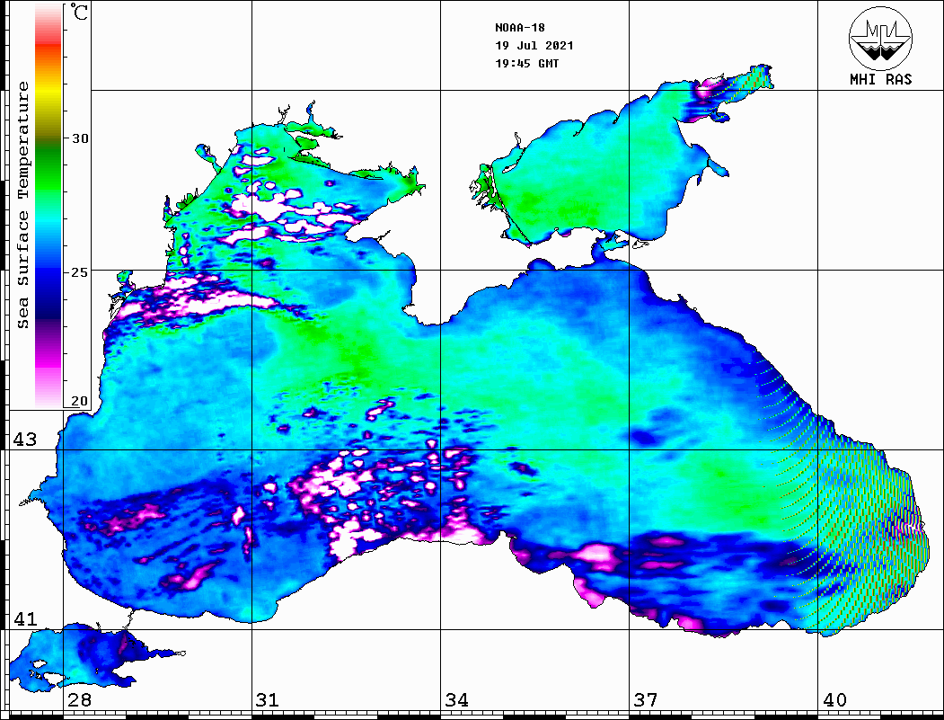Screen dimensions: 944x720
Task: Select the date '19 Jul 2021'
Action: coord(534,46)
